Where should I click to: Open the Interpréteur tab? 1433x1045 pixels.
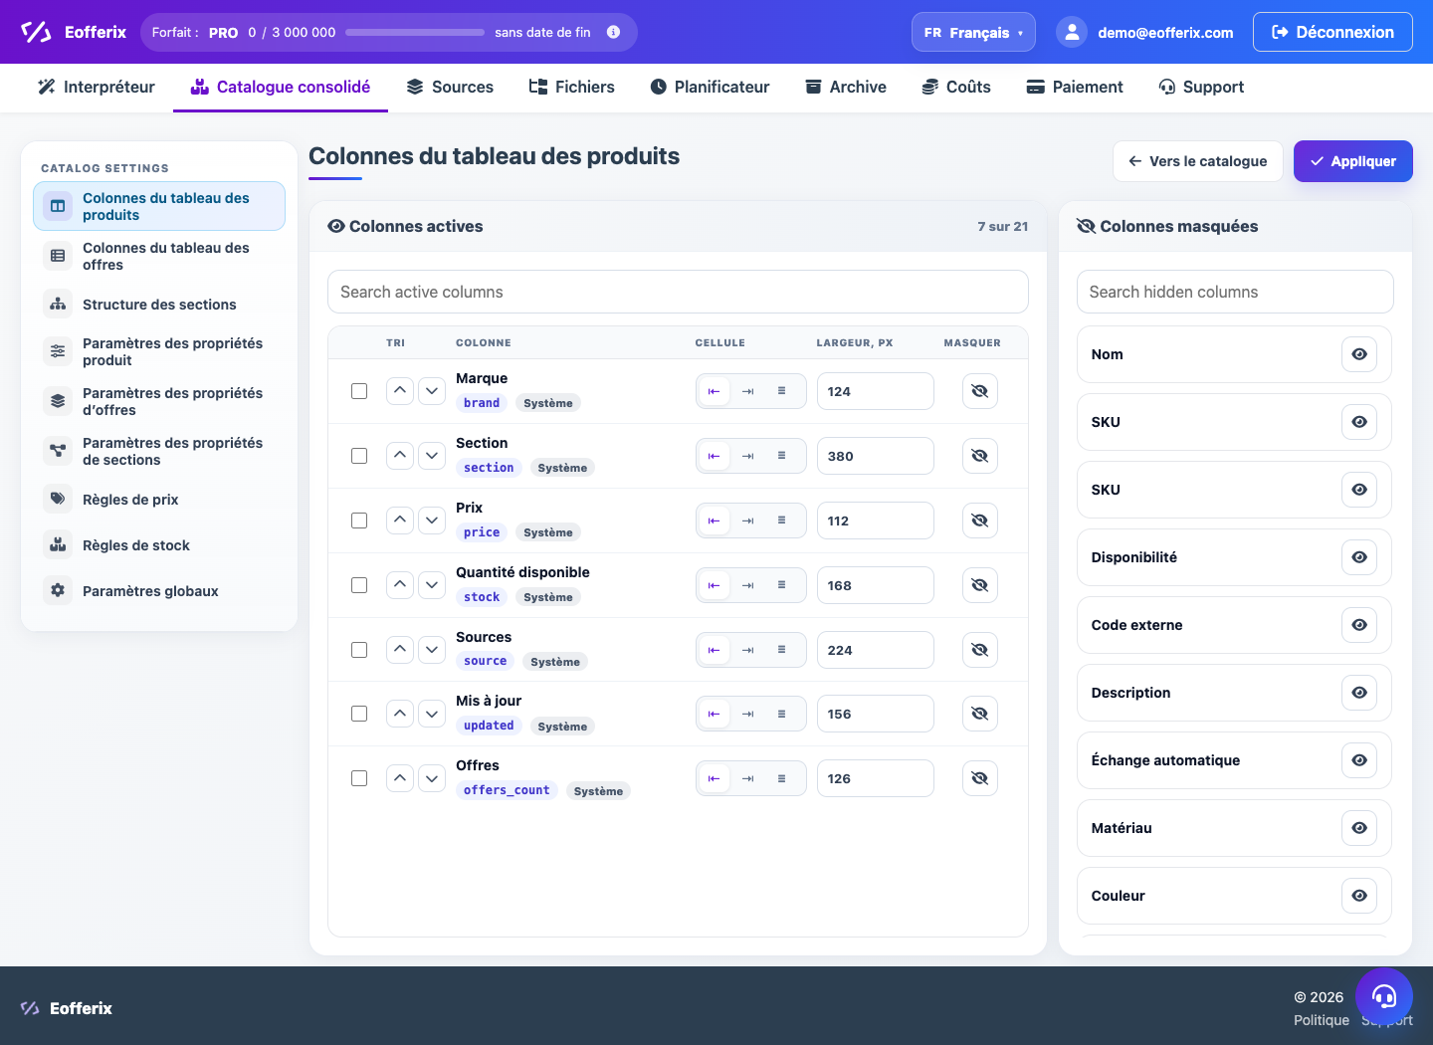[x=97, y=88]
